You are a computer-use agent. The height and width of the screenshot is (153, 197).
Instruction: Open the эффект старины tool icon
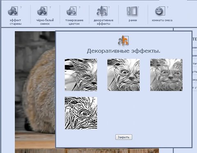[13, 11]
